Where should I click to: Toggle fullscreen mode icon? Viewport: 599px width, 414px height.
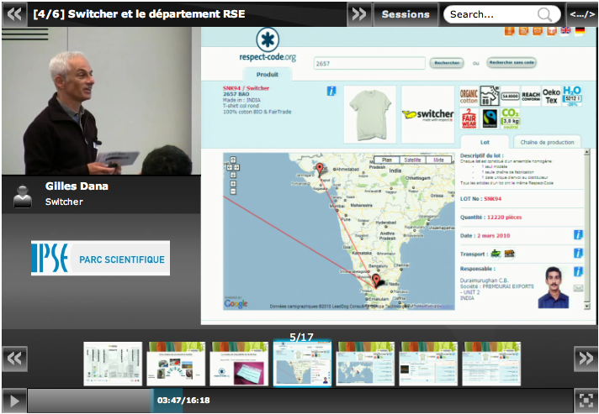[x=586, y=401]
